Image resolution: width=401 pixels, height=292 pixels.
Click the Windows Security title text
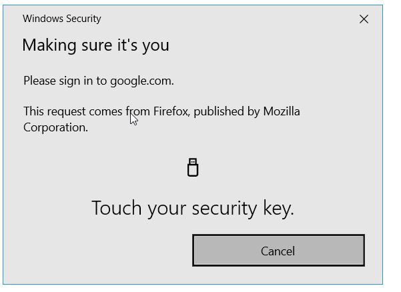click(61, 19)
